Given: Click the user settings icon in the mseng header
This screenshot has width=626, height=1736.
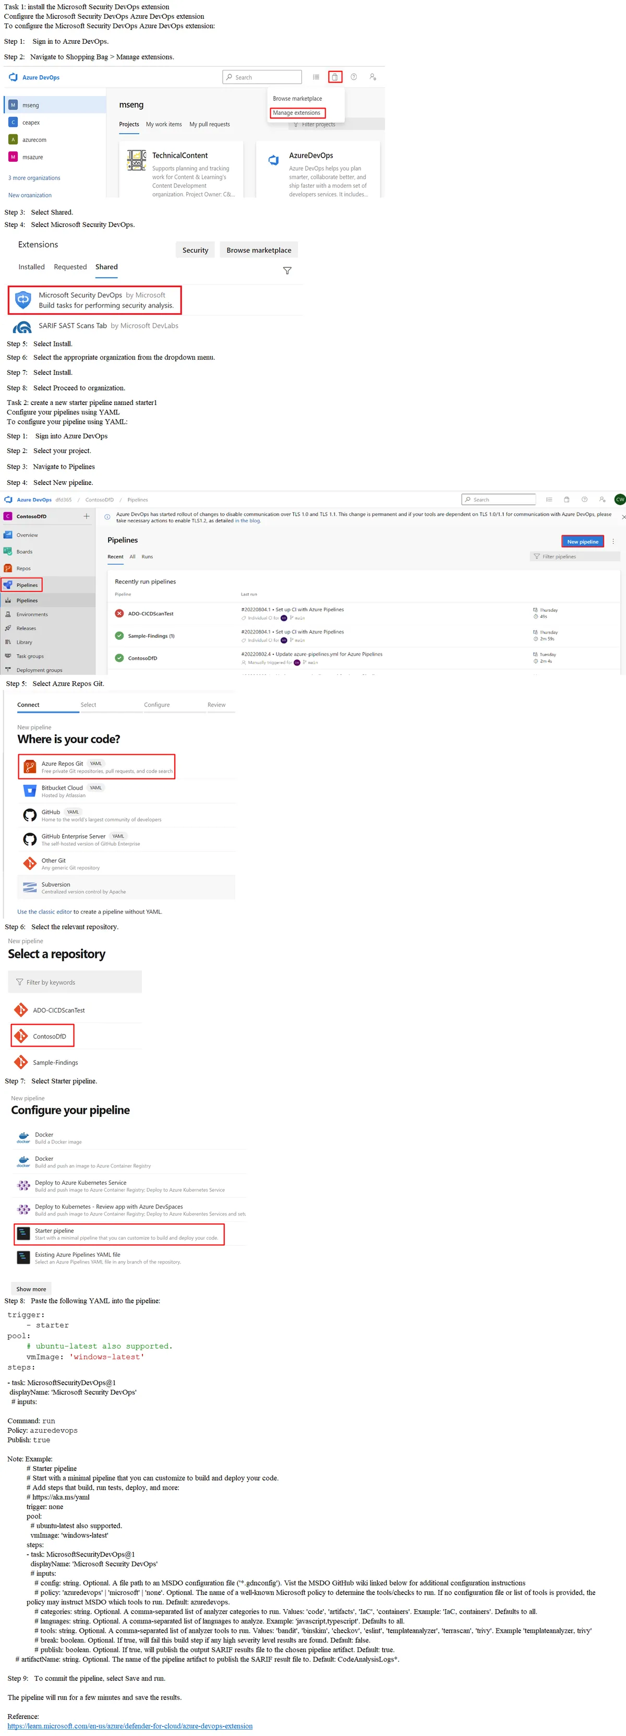Looking at the screenshot, I should pyautogui.click(x=372, y=77).
